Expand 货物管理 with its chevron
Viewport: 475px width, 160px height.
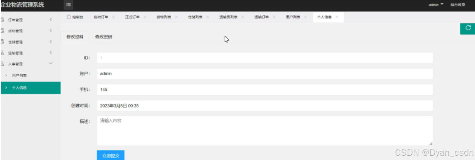(x=50, y=30)
